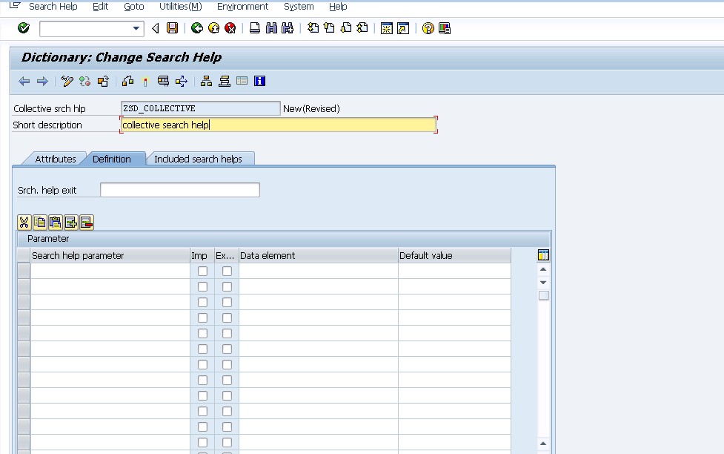Insert a new parameter row icon
This screenshot has width=724, height=454.
70,222
